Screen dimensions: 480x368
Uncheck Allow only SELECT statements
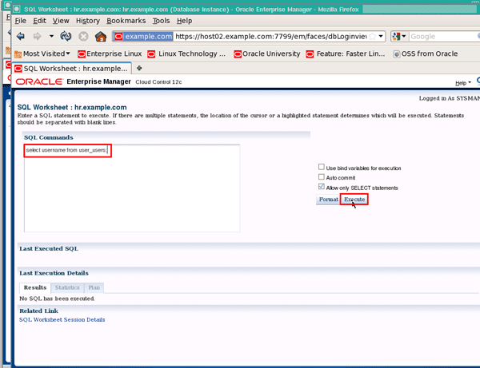click(321, 187)
